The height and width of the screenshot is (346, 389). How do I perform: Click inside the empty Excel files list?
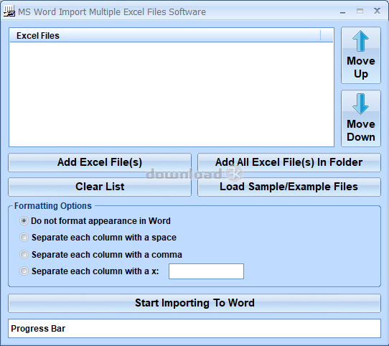click(172, 94)
